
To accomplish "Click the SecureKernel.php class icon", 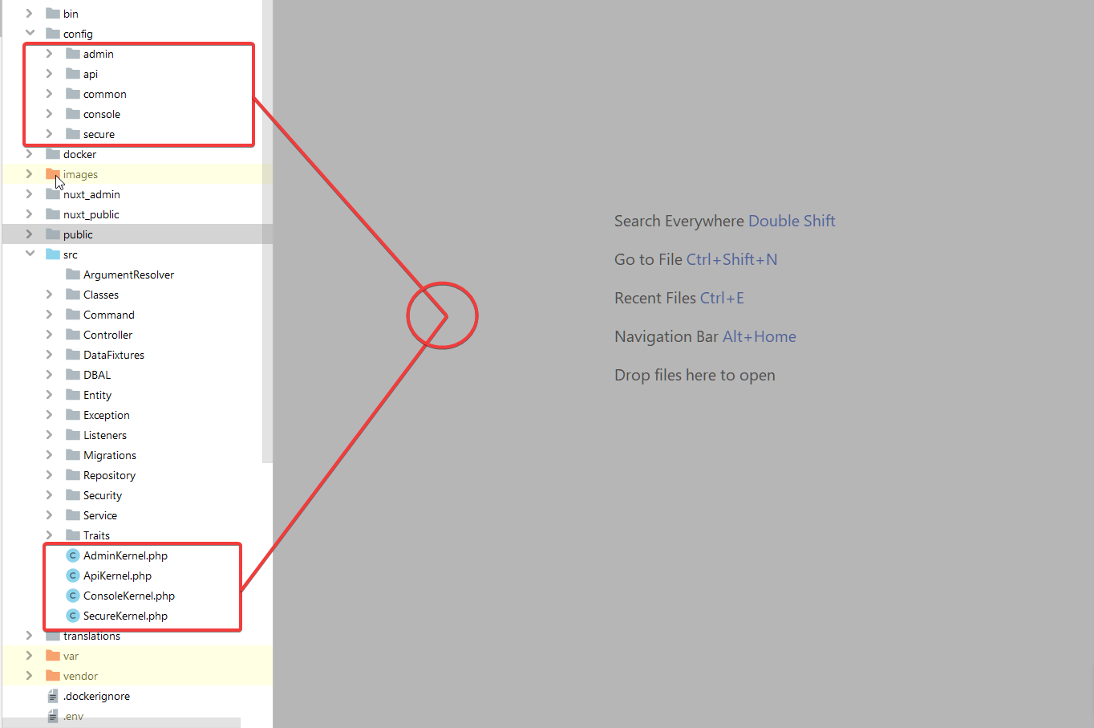I will coord(73,616).
